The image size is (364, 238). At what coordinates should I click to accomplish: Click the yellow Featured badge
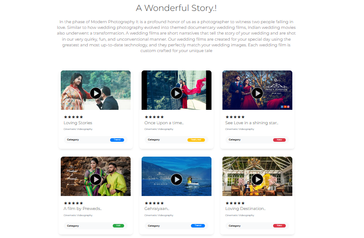click(196, 140)
